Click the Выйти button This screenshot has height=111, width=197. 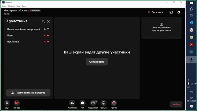176,104
